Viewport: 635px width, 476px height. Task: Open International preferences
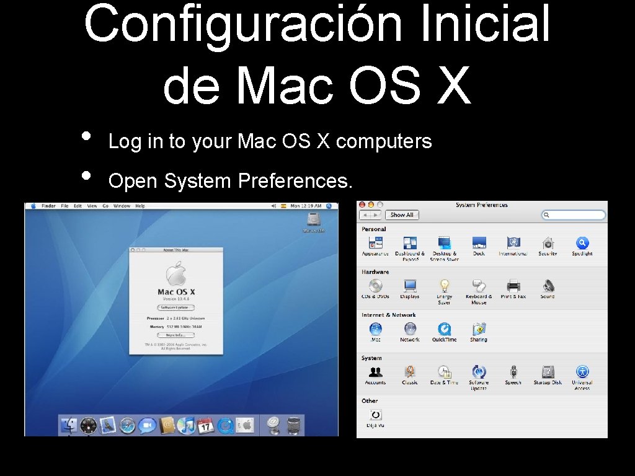(513, 246)
